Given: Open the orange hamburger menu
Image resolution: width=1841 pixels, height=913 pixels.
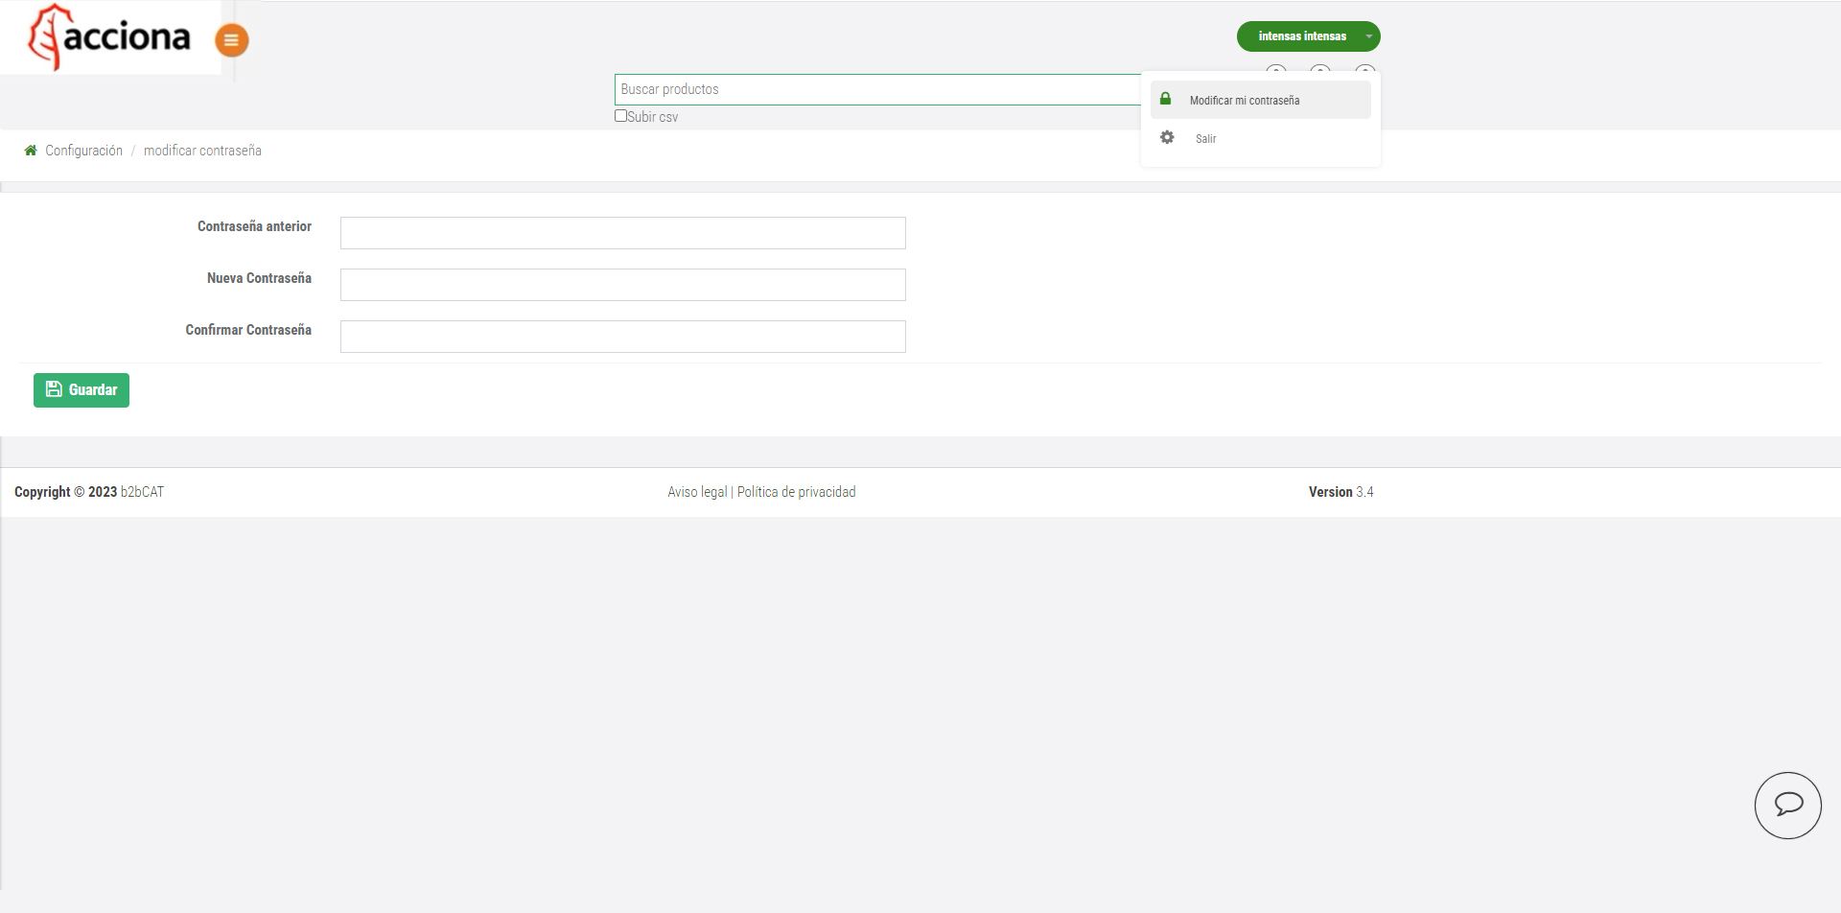Looking at the screenshot, I should 231,40.
